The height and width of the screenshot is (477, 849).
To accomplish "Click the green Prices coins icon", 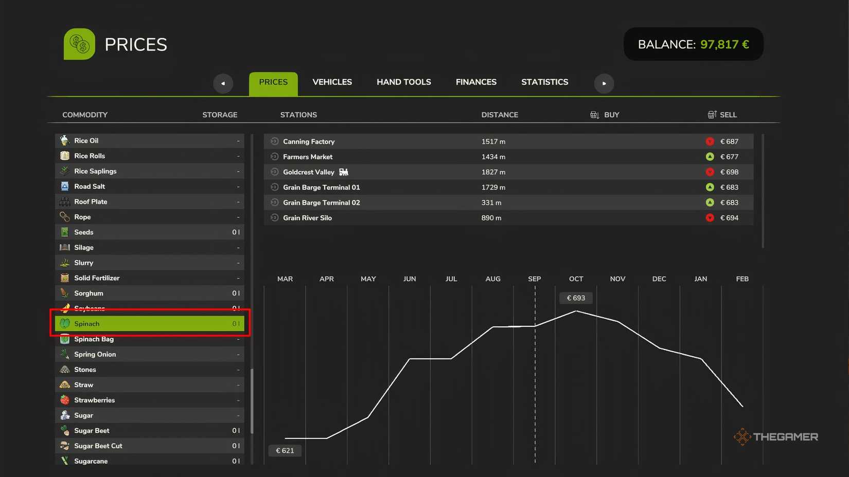I will [x=79, y=44].
